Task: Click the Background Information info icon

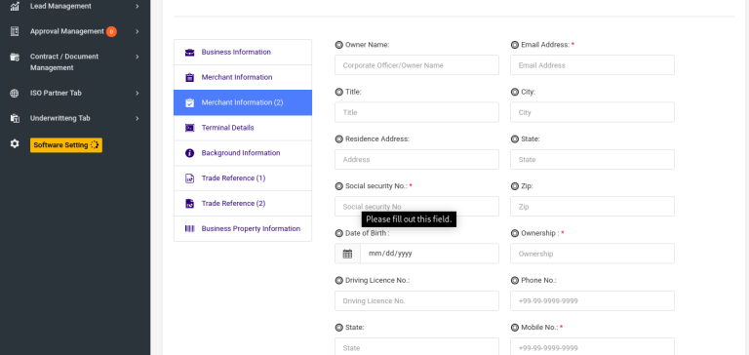Action: (189, 153)
